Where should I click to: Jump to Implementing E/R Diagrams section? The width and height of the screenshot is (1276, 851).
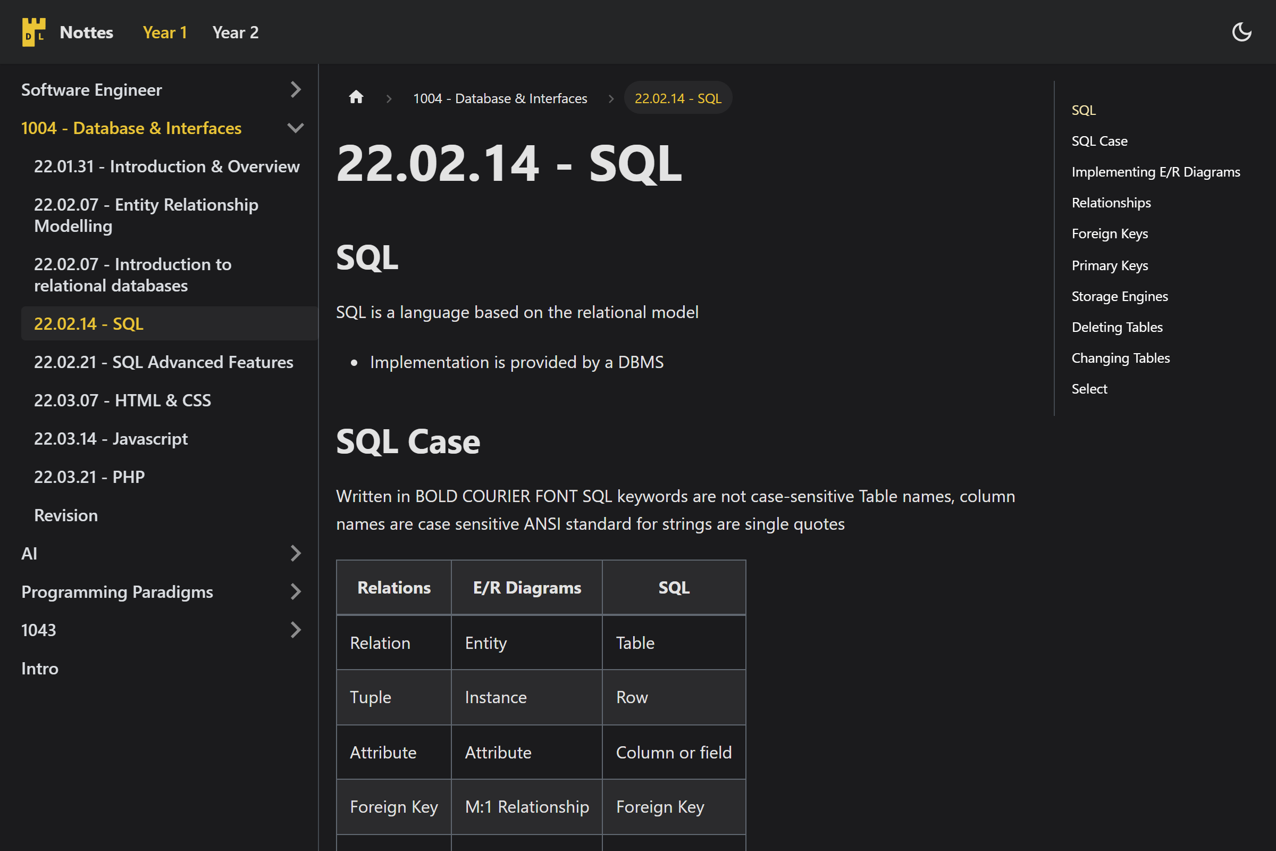(x=1155, y=172)
